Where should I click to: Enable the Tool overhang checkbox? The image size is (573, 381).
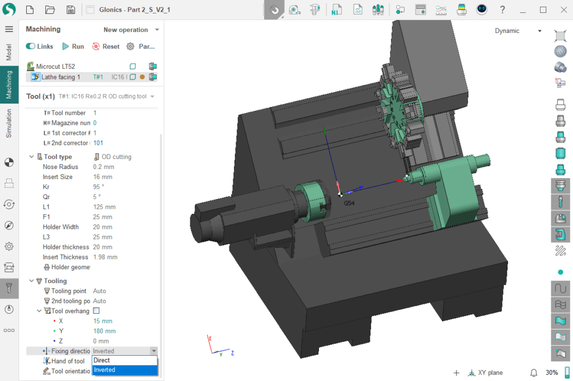(x=96, y=311)
